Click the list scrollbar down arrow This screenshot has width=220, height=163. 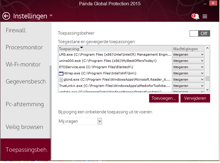coord(207,90)
